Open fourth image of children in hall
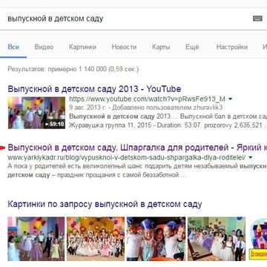This screenshot has width=267, height=267. coord(217,239)
